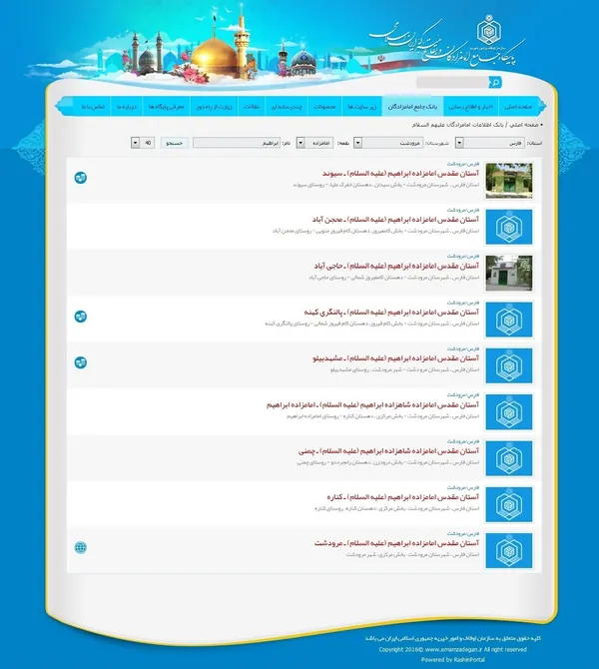Open shrine title ending in پالنگری کهنه

[391, 312]
